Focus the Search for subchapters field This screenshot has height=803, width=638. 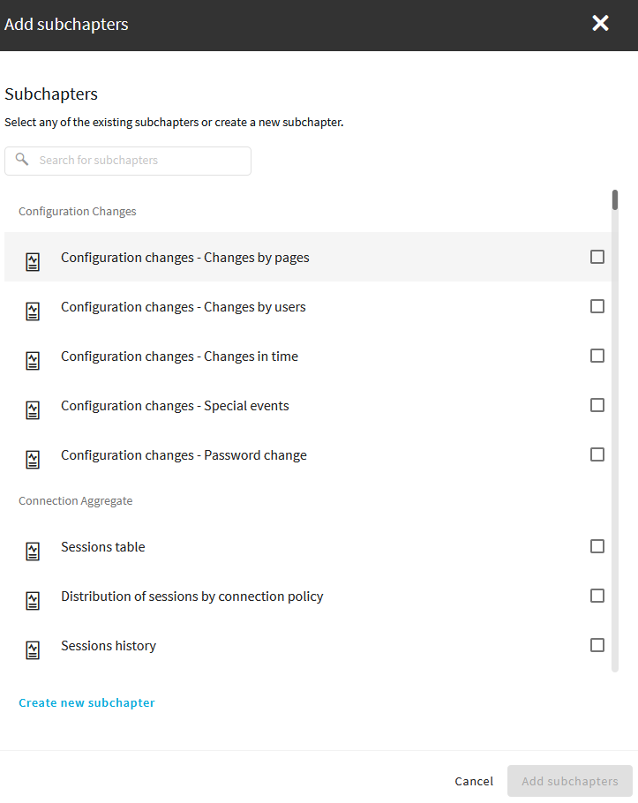point(128,161)
